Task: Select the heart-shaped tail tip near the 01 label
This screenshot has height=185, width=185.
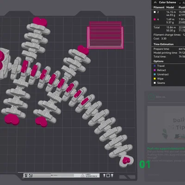Action: coord(126,160)
